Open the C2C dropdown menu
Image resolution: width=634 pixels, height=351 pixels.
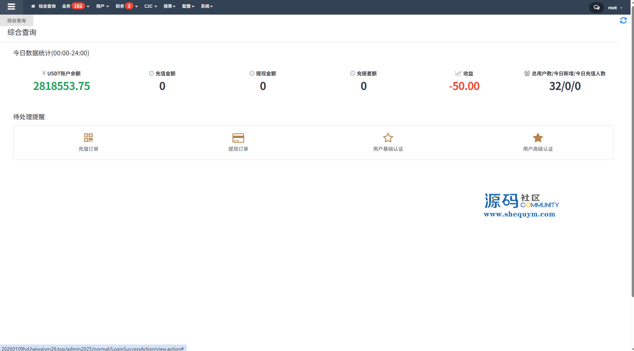click(150, 6)
